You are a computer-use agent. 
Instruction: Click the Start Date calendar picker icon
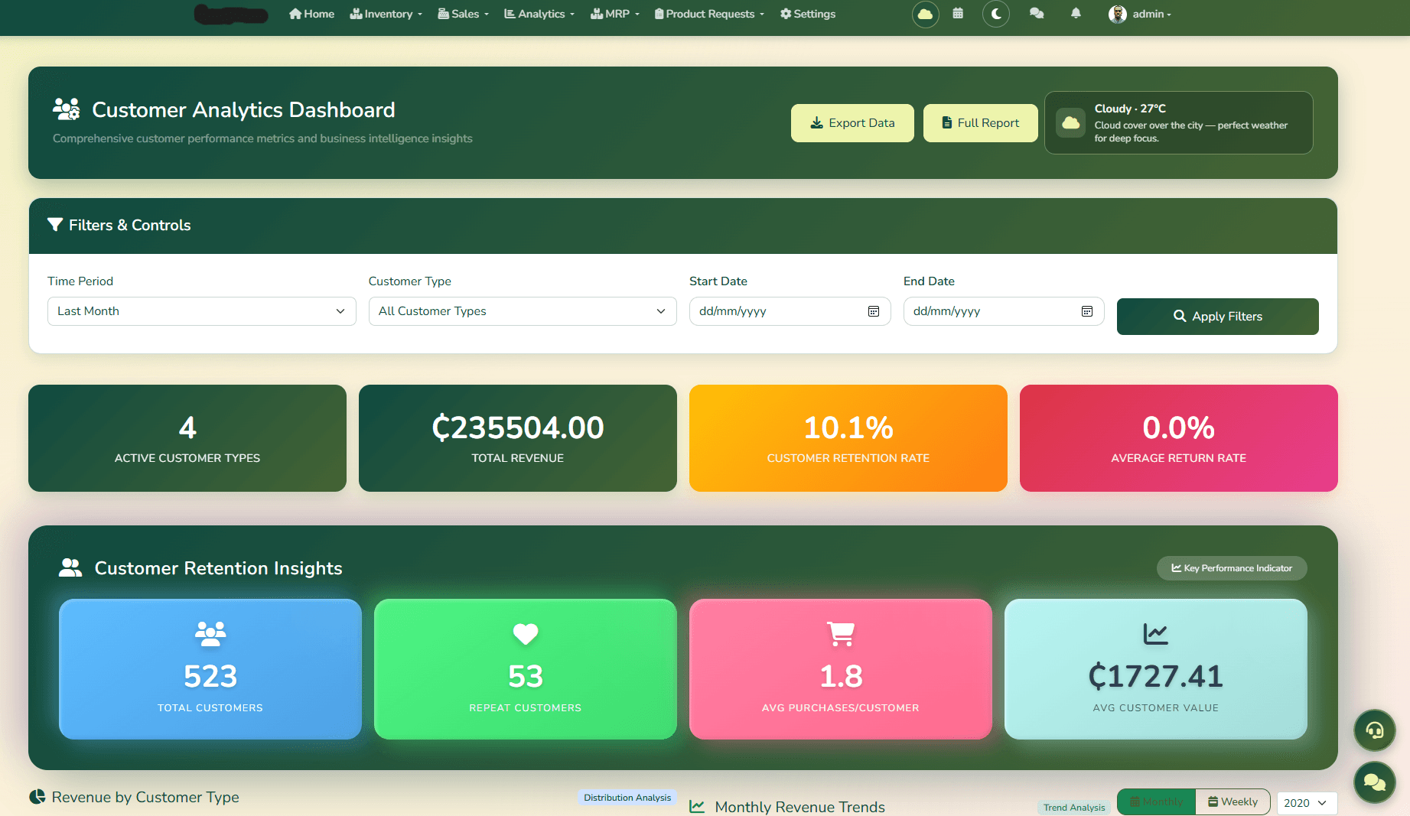point(874,311)
